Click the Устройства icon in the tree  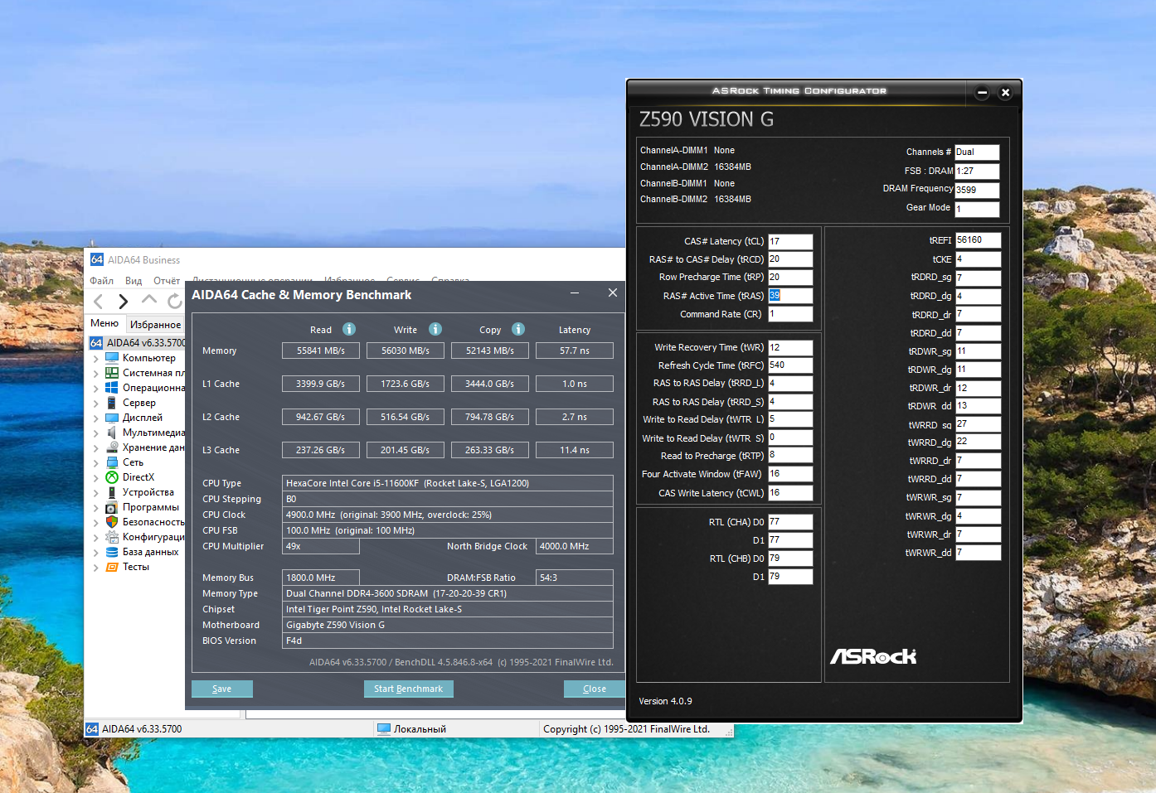pos(112,492)
